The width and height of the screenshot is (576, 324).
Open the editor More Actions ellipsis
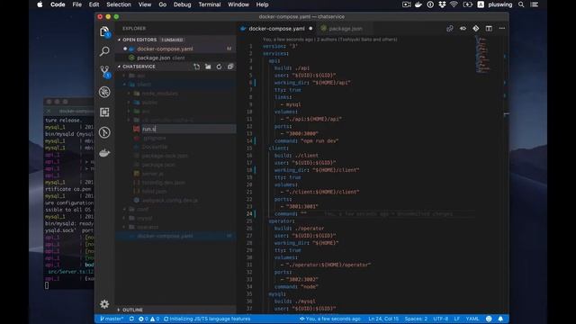502,28
